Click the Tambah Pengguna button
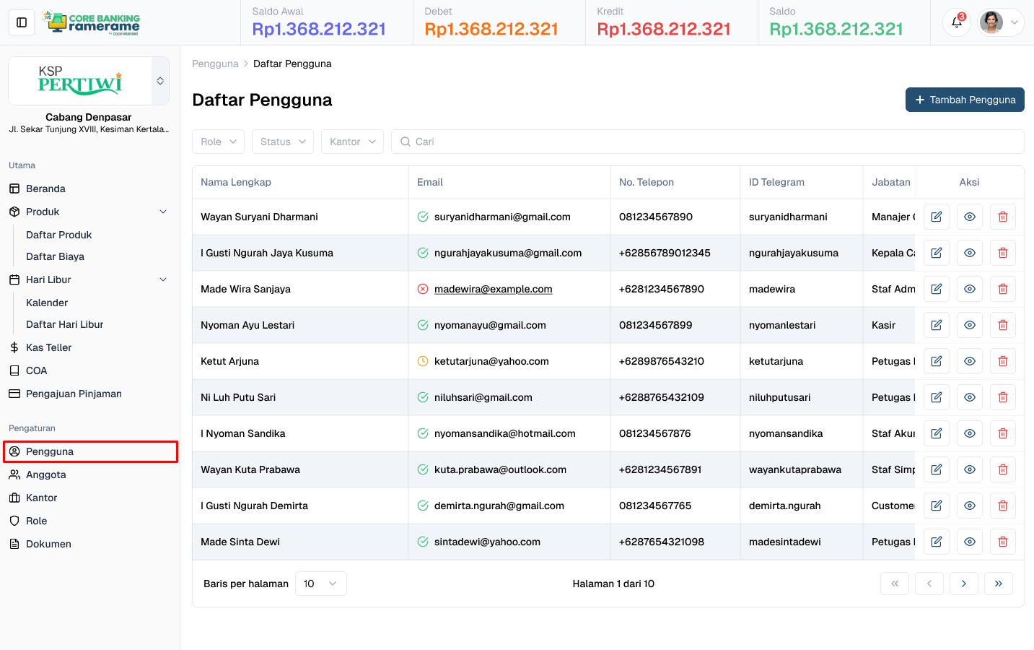 tap(965, 100)
